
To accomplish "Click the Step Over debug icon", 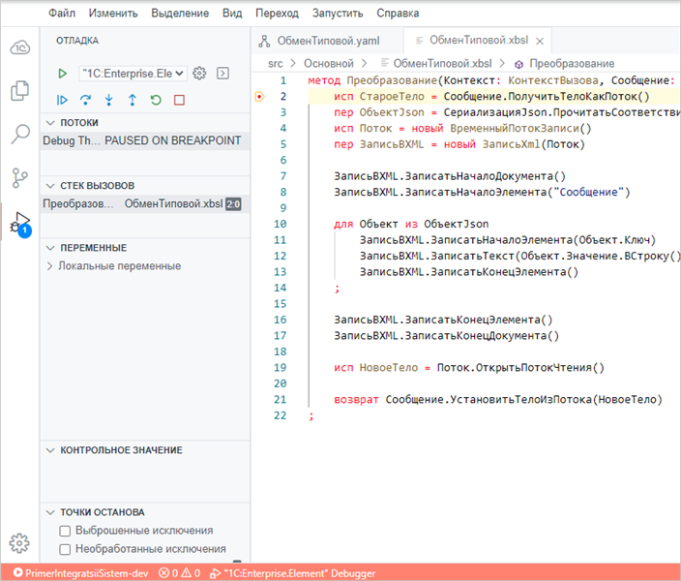I will (86, 99).
